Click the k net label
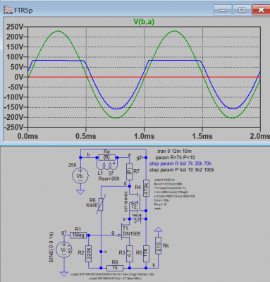The image size is (270, 282). (x=154, y=265)
